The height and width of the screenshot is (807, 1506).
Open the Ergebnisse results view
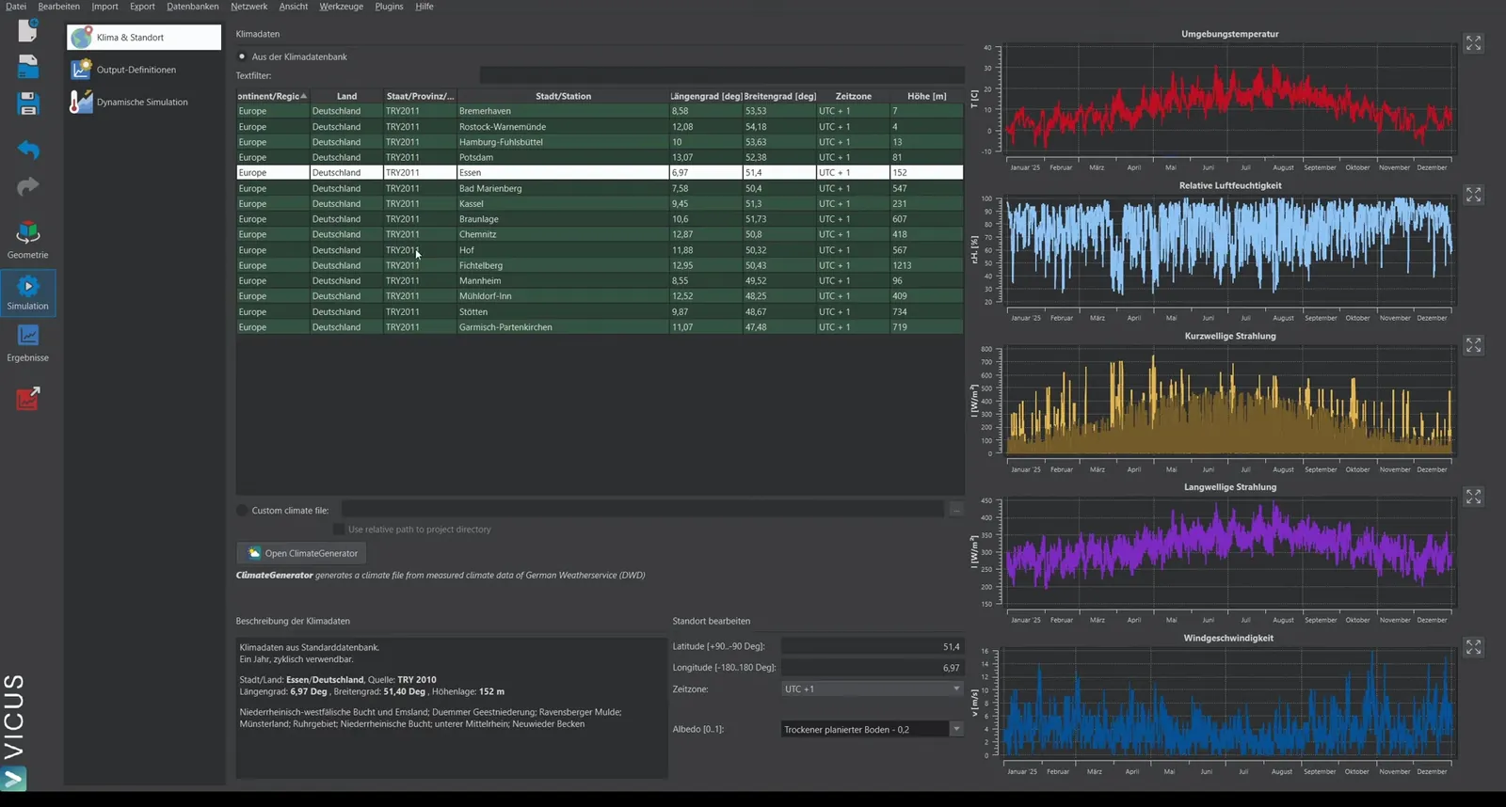(28, 343)
